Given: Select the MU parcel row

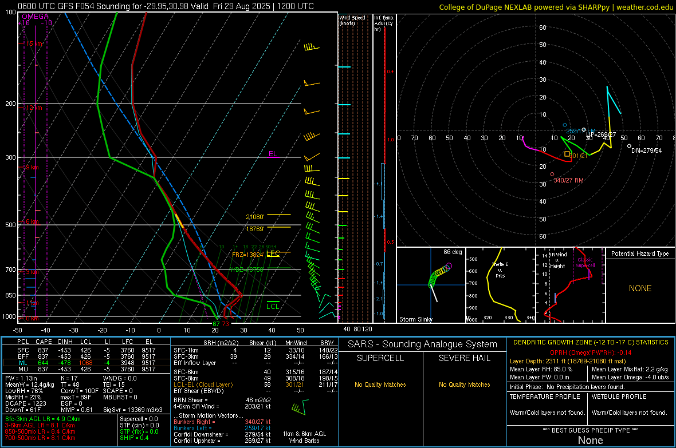Looking at the screenshot, I should coord(87,368).
